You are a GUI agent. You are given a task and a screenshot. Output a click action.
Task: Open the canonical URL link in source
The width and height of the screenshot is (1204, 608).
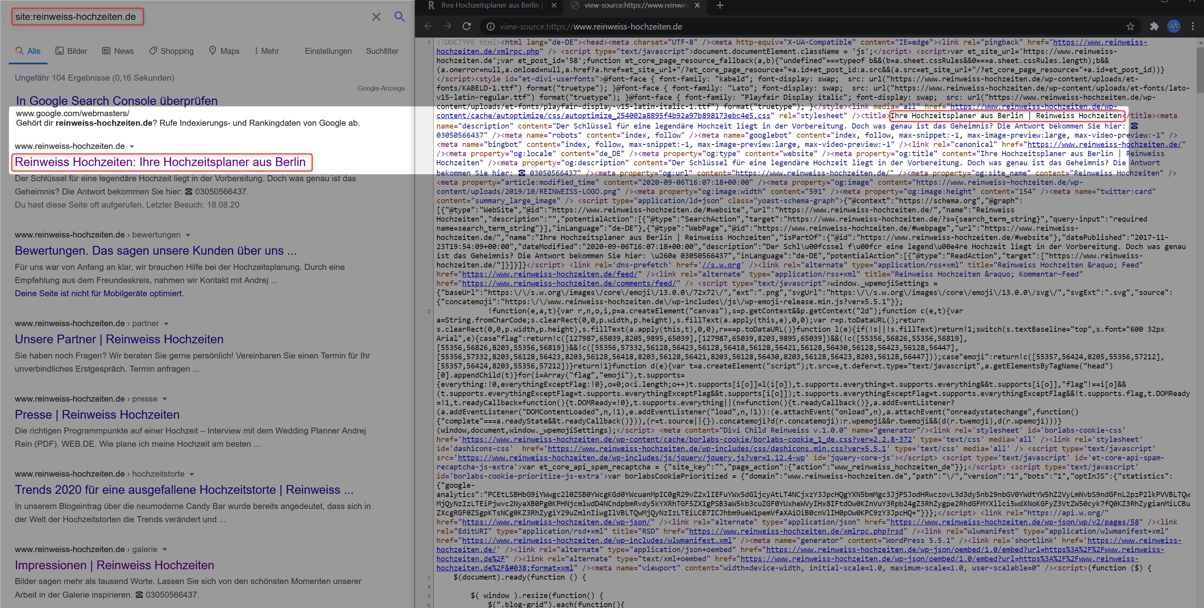coord(1104,145)
